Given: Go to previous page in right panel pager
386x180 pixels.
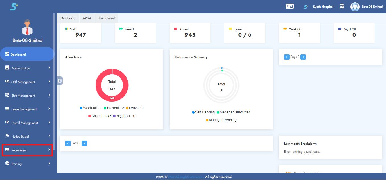Looking at the screenshot, I should [x=287, y=57].
